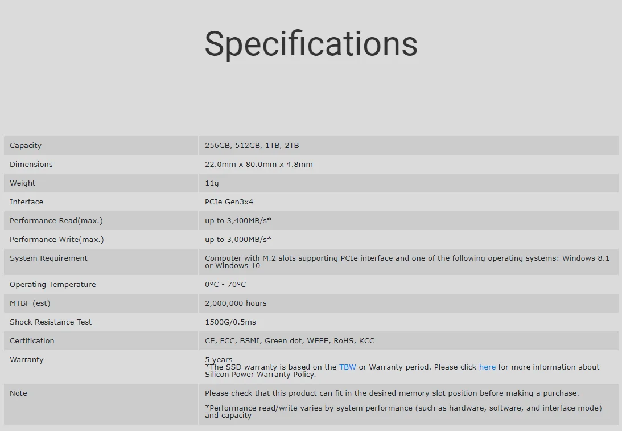Click the Dimensions row label
The width and height of the screenshot is (622, 431).
click(x=31, y=165)
